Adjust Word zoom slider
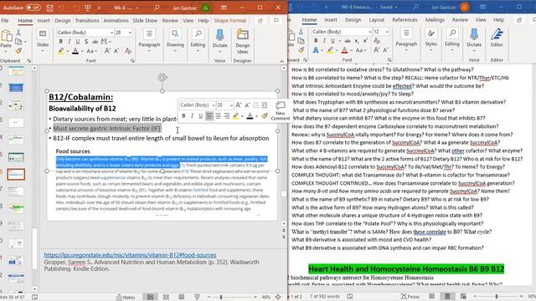 click(497, 297)
